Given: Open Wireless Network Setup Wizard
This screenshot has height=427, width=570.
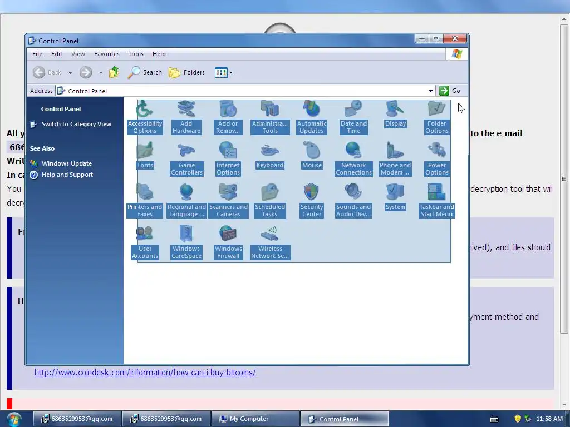Looking at the screenshot, I should 270,242.
